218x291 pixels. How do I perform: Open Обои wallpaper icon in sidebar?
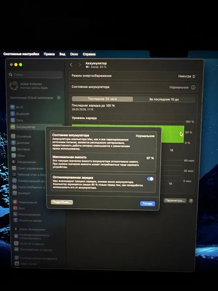(14, 156)
